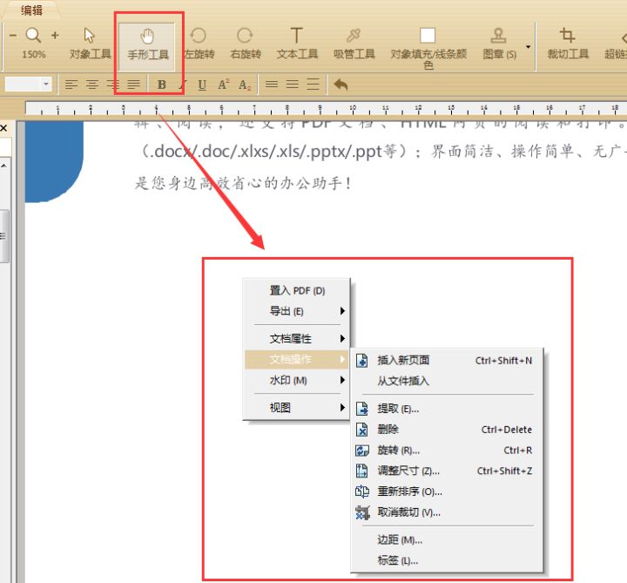The height and width of the screenshot is (583, 627).
Task: Pick the 吸管工具 eyedropper tool
Action: click(354, 44)
